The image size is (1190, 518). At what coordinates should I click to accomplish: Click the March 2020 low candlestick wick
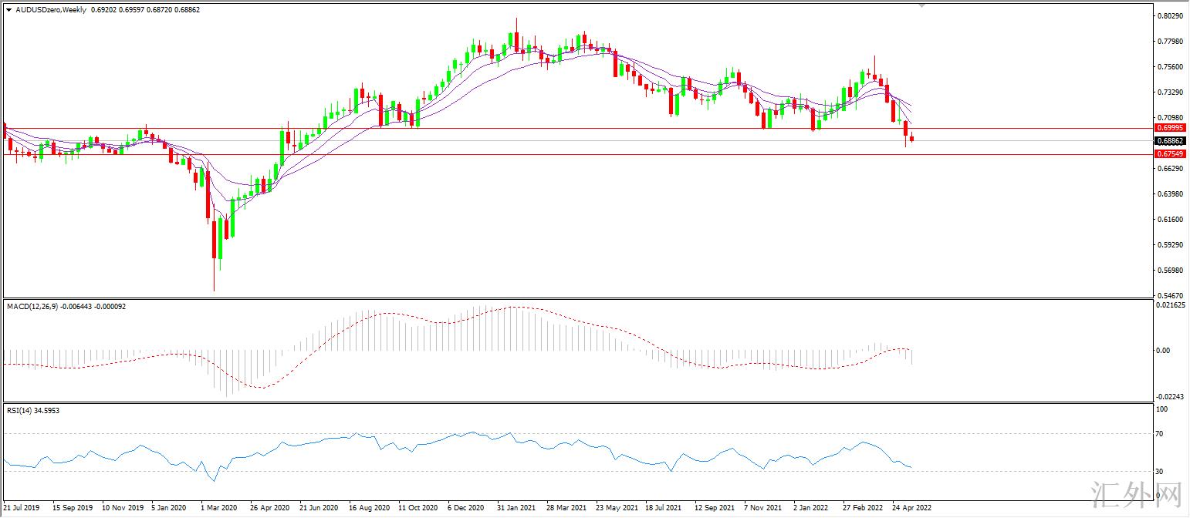[214, 277]
